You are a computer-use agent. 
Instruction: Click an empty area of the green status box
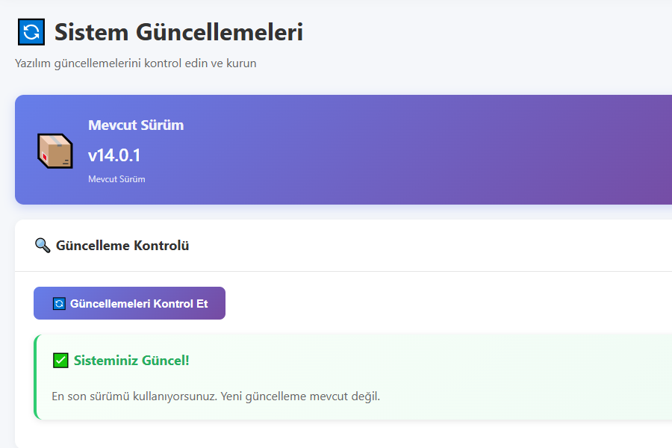[485, 366]
